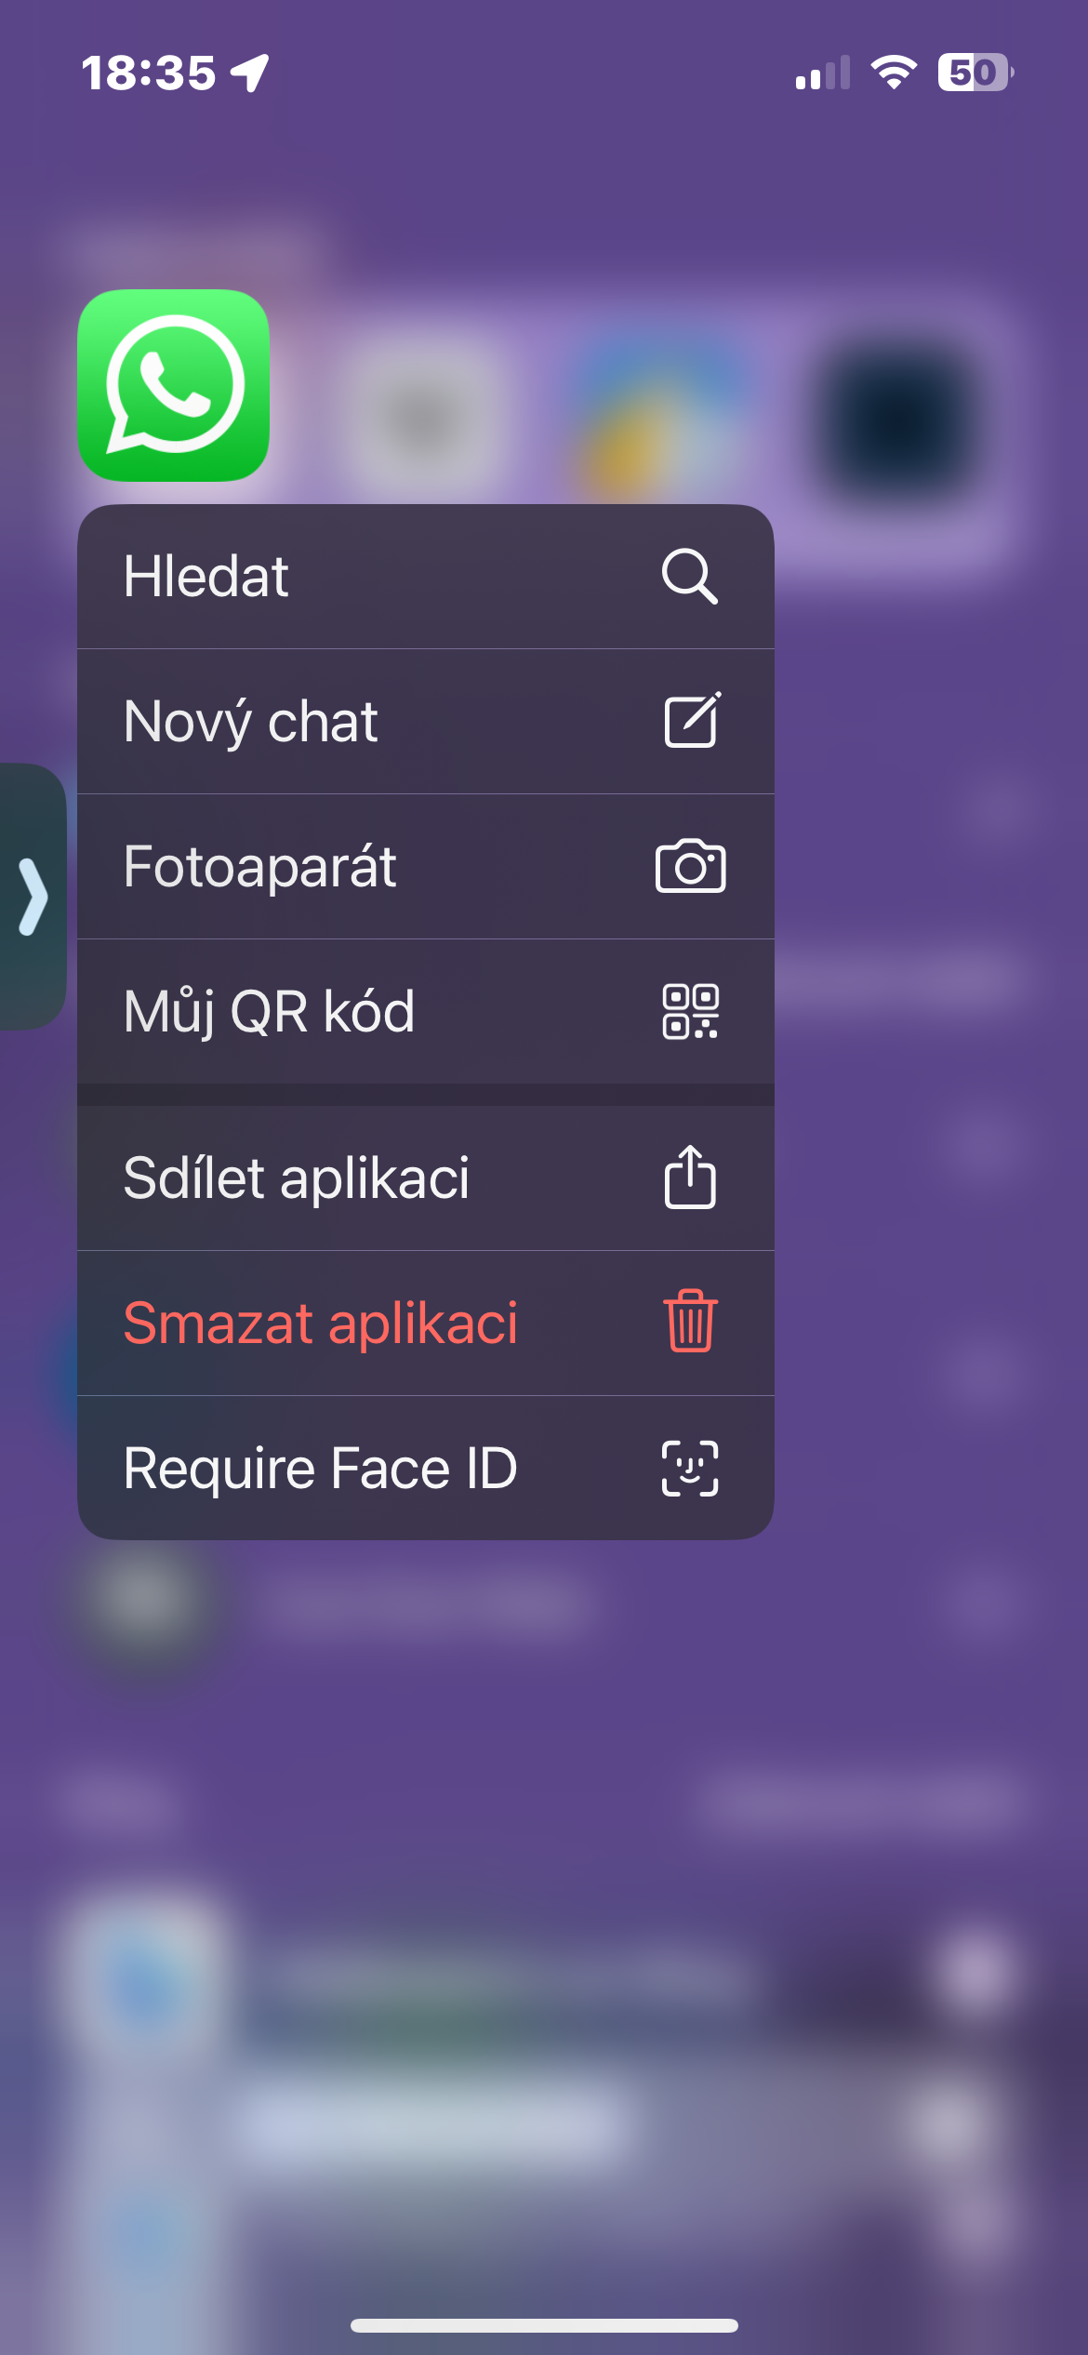The image size is (1088, 2355).
Task: Show Můj QR kód option
Action: pos(270,1012)
